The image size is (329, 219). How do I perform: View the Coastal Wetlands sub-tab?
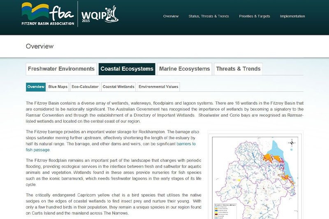point(118,87)
